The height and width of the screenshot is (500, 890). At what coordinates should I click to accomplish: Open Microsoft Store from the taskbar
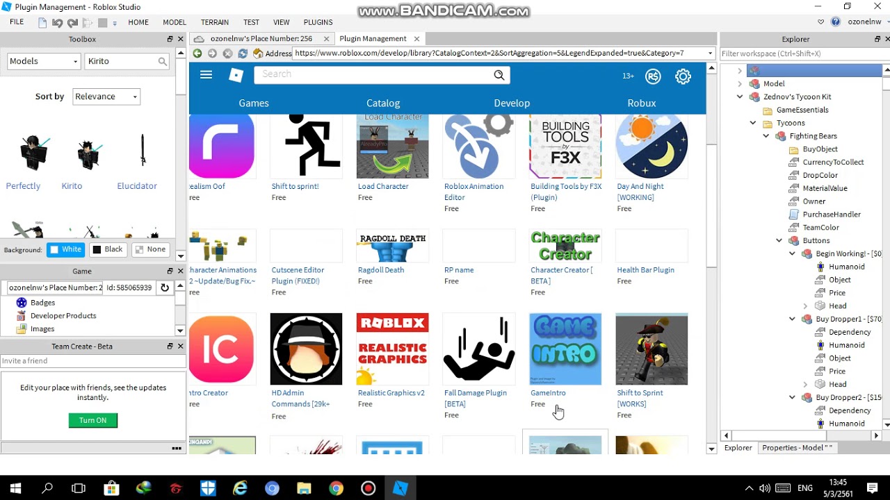tap(111, 488)
